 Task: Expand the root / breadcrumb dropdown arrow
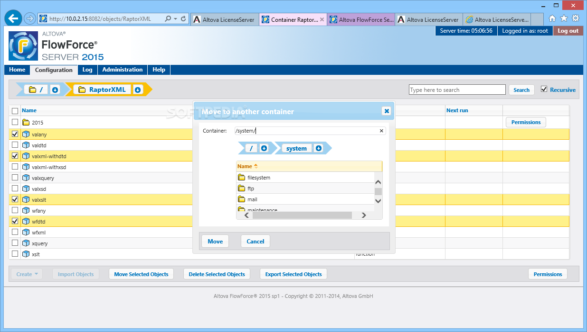click(x=55, y=90)
